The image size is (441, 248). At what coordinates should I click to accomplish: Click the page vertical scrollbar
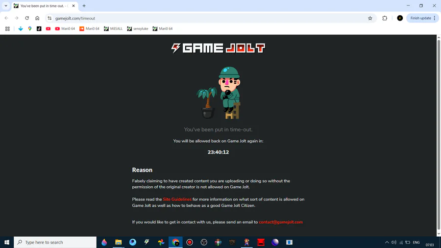(x=439, y=135)
